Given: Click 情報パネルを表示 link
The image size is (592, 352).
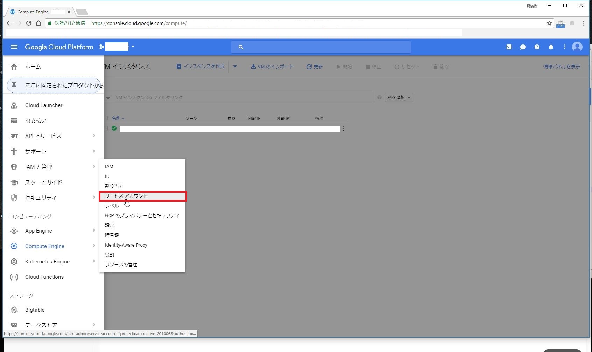Looking at the screenshot, I should click(x=562, y=67).
